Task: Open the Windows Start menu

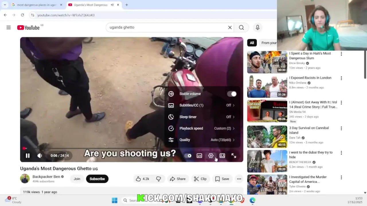Action: point(114,200)
